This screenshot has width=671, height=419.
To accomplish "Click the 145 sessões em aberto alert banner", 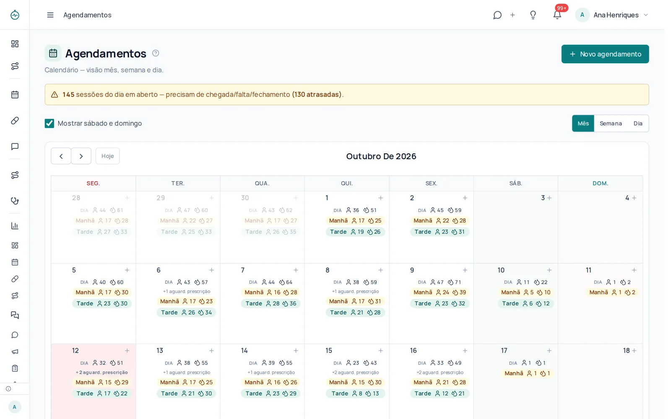I will 347,95.
